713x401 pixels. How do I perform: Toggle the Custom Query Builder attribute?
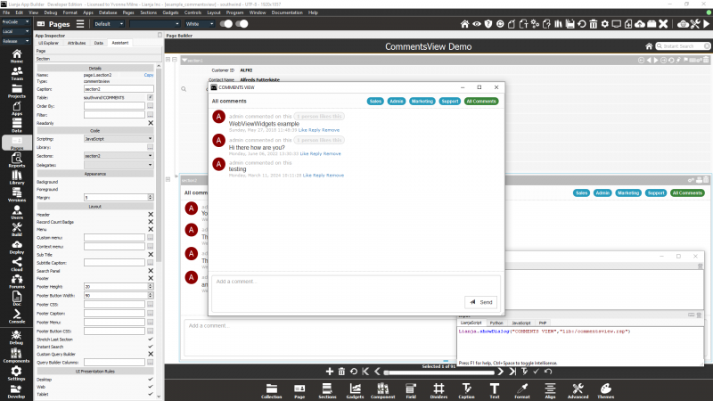(151, 354)
